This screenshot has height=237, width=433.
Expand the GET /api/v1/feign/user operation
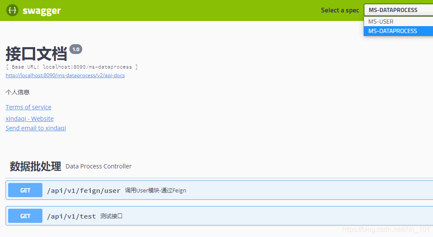click(x=219, y=190)
